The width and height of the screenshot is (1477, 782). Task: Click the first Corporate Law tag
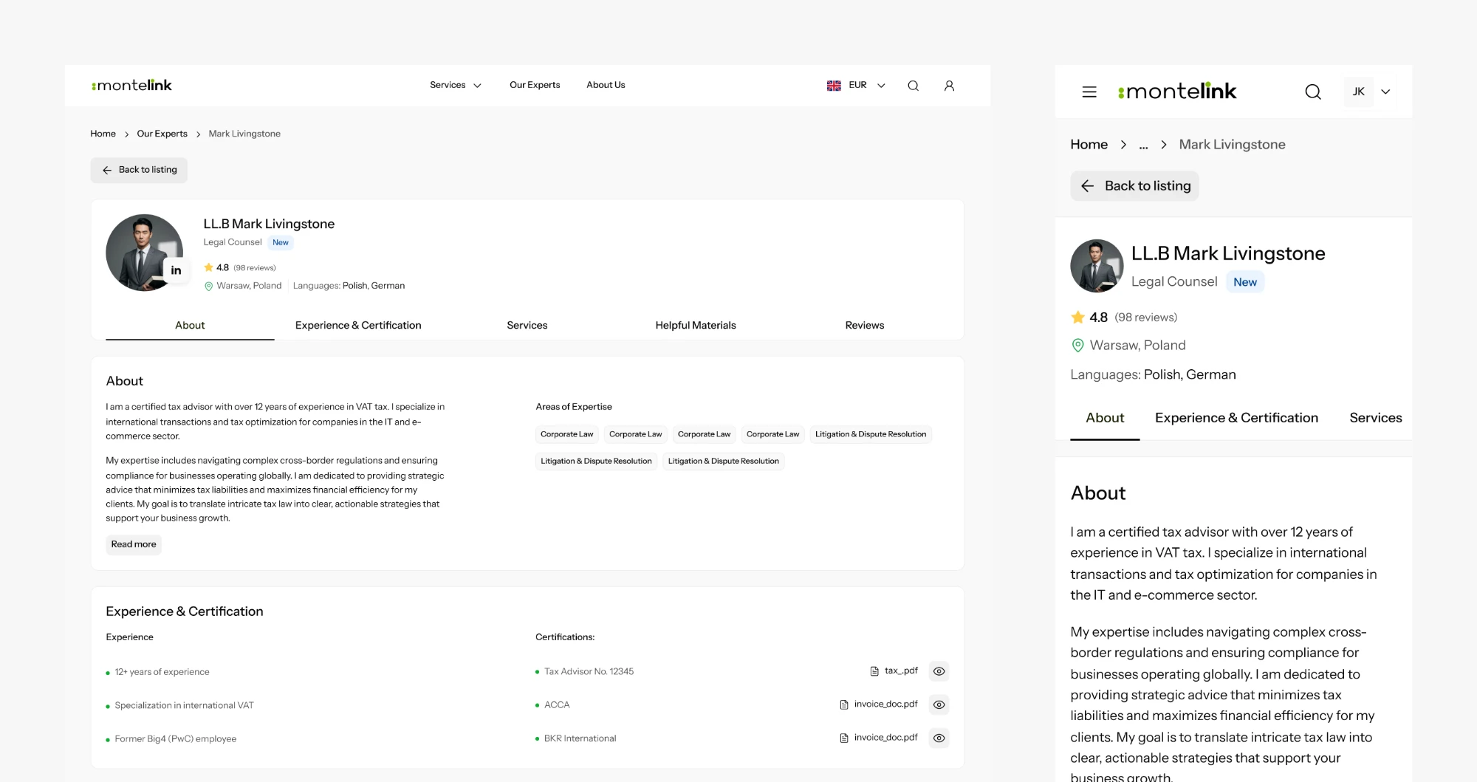pyautogui.click(x=566, y=434)
